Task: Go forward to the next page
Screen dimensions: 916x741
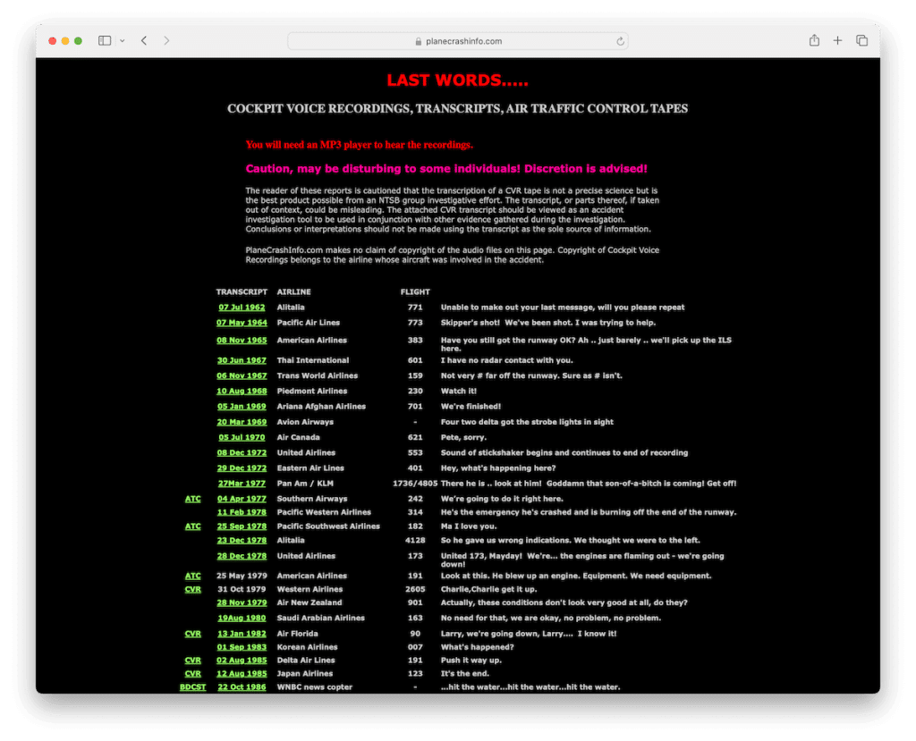Action: pos(166,40)
